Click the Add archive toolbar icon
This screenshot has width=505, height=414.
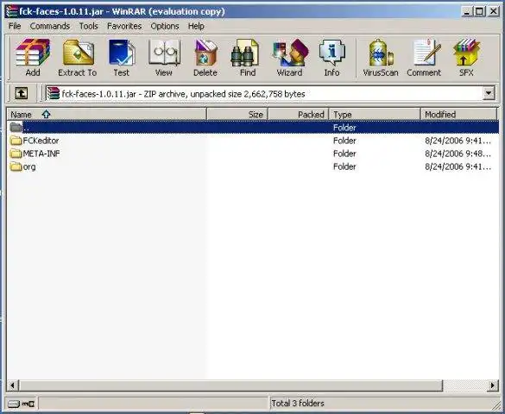[33, 57]
